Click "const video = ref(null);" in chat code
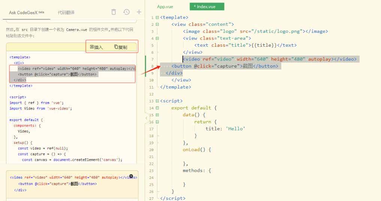The image size is (381, 201). [x=43, y=148]
